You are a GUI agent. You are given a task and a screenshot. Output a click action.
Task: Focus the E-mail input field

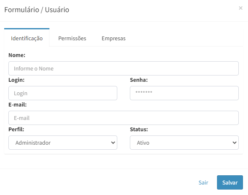pyautogui.click(x=124, y=118)
